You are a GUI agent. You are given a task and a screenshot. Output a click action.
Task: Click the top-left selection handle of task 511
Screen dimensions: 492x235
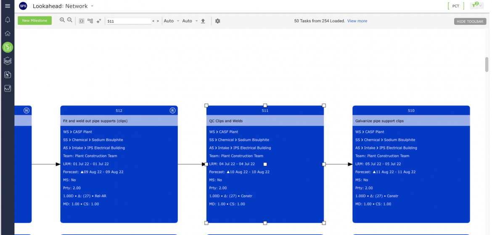(x=206, y=106)
